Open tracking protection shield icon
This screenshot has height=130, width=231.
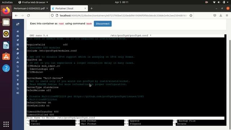[x=52, y=16]
